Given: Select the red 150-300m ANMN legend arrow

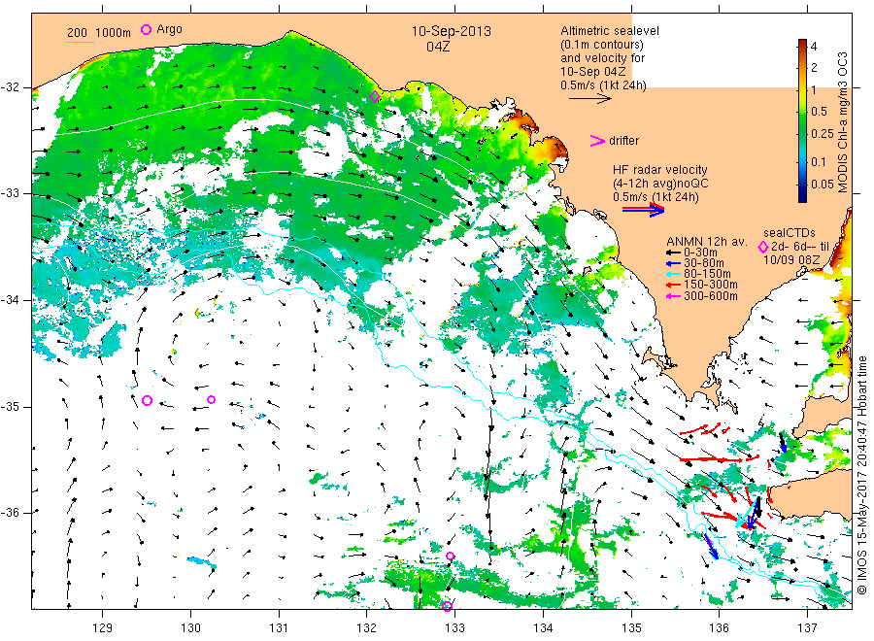Looking at the screenshot, I should 674,285.
